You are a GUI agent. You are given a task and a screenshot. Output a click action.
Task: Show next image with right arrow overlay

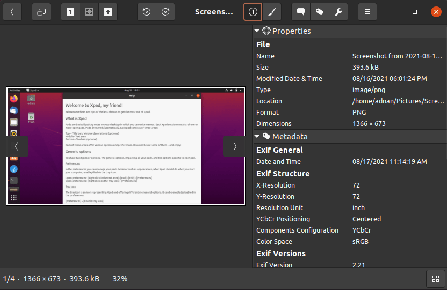(235, 146)
